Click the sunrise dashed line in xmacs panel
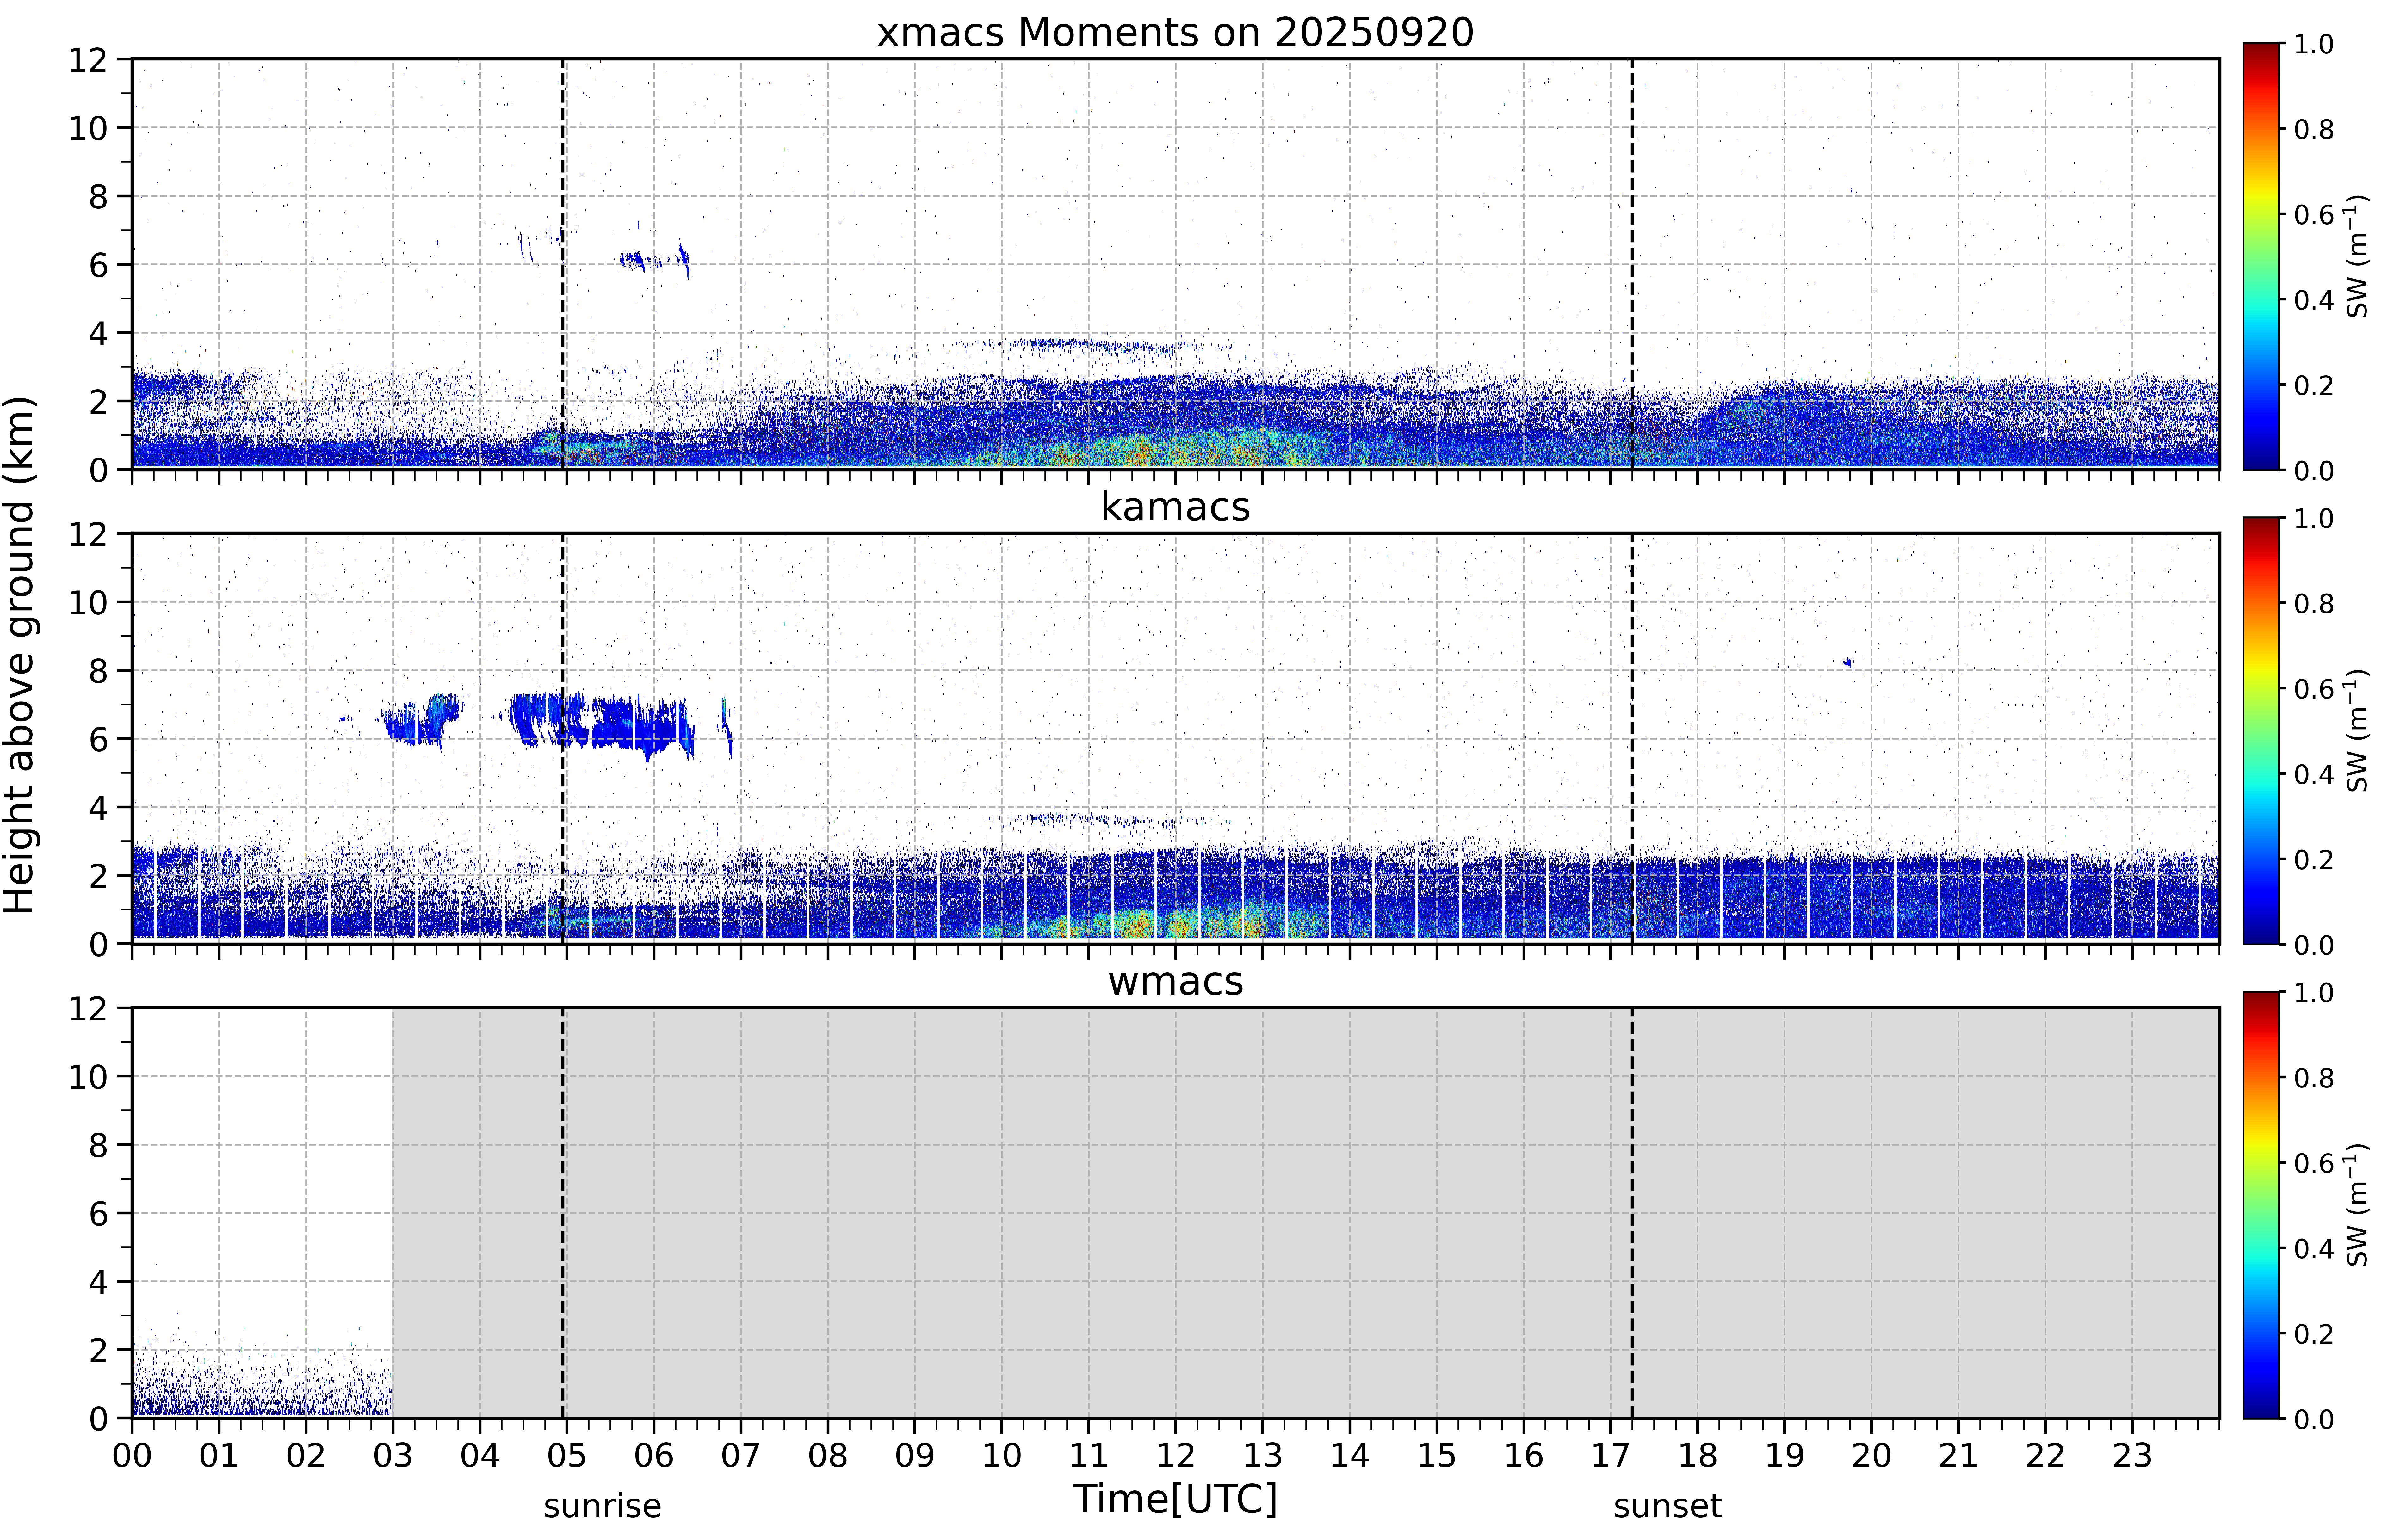2388x1540 pixels. 563,264
